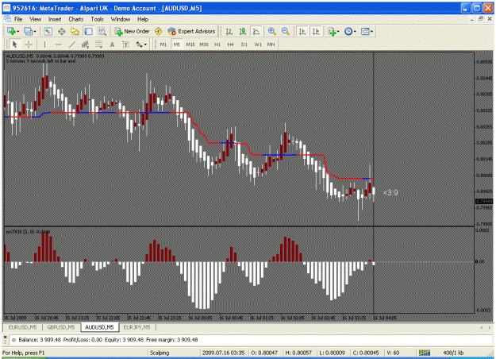This screenshot has height=359, width=496.
Task: Select the Fibonacci Retracement tool
Action: point(98,44)
